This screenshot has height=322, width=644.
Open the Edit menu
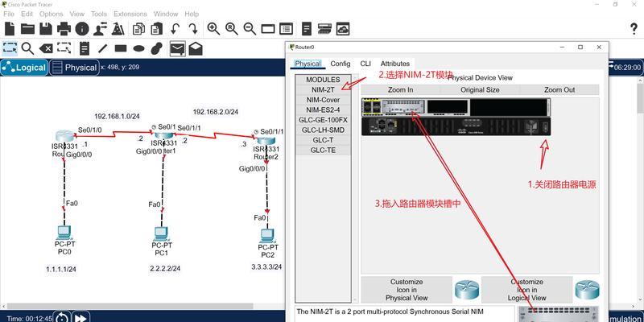tap(27, 14)
